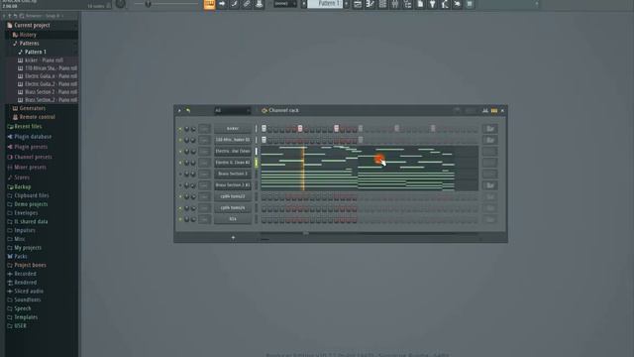Toggle the orange typing keyboard to piano button

(209, 4)
